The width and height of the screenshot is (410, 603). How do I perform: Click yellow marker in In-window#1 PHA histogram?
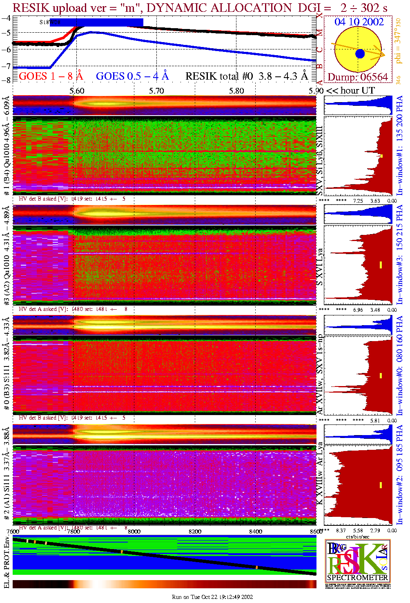381,156
